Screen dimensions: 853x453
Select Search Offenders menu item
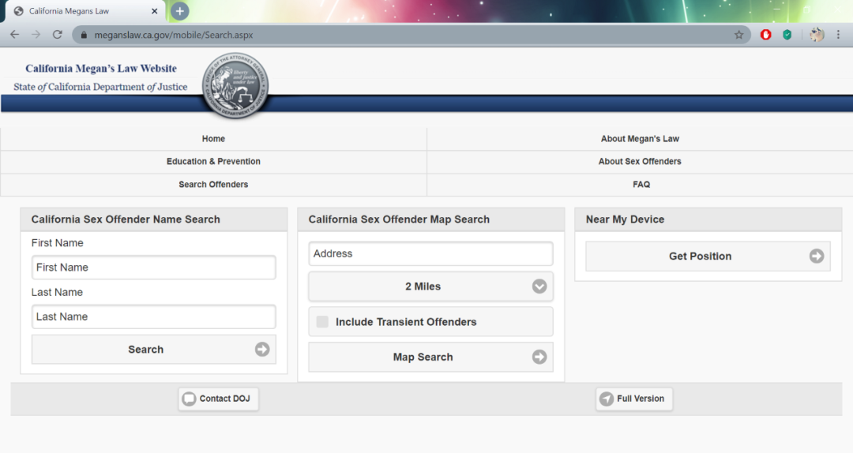pyautogui.click(x=213, y=185)
